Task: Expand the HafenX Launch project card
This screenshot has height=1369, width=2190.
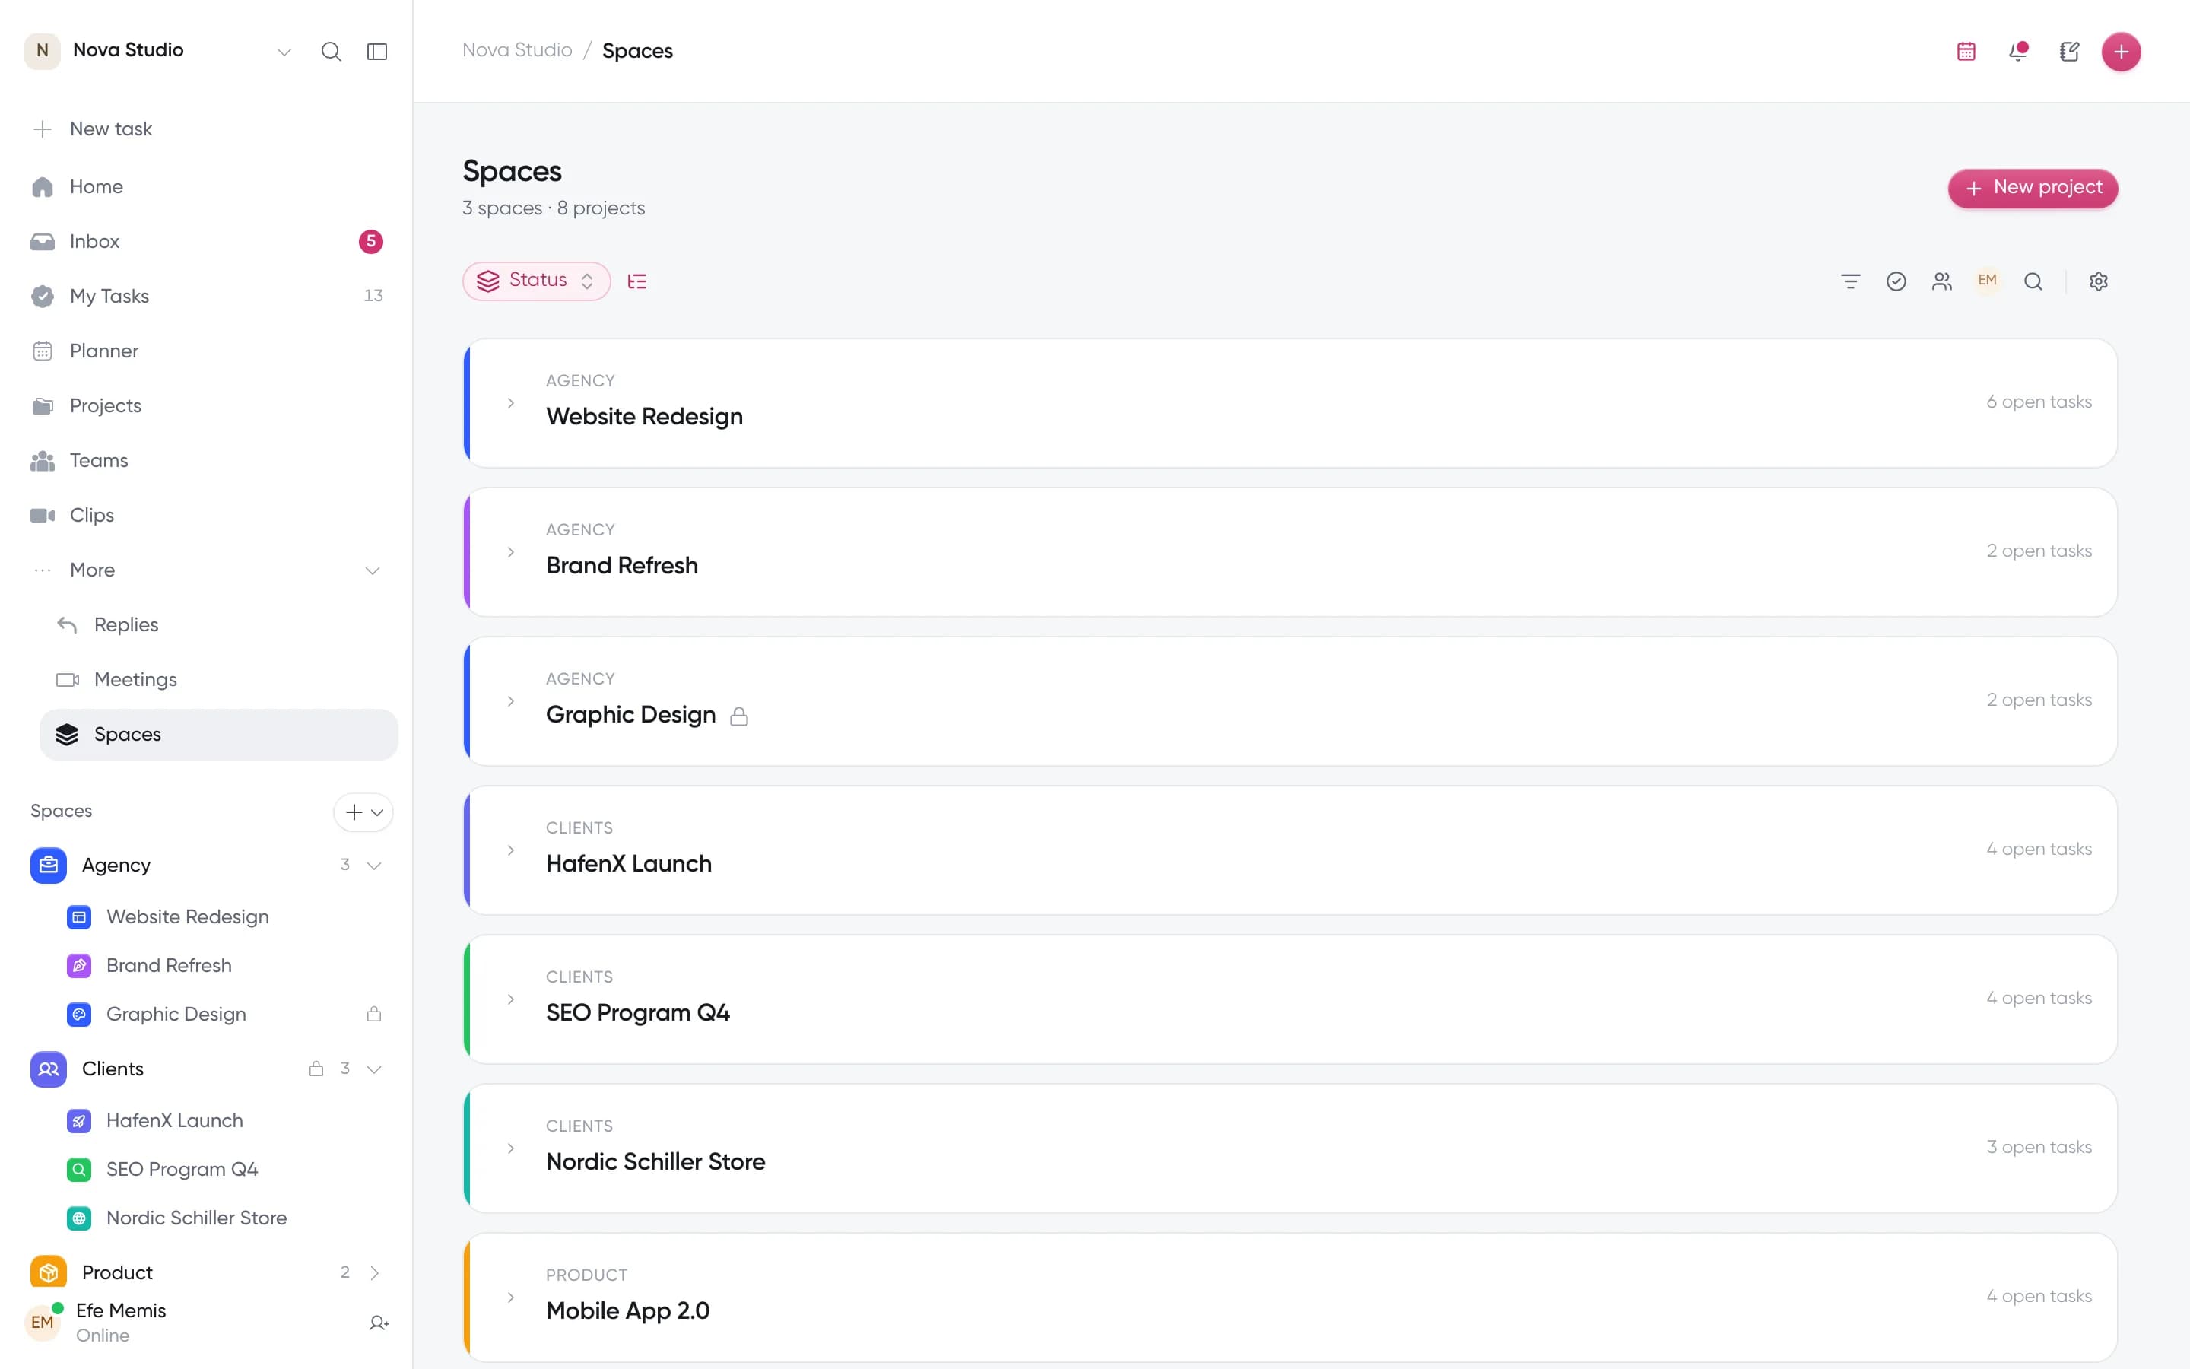Action: tap(511, 850)
